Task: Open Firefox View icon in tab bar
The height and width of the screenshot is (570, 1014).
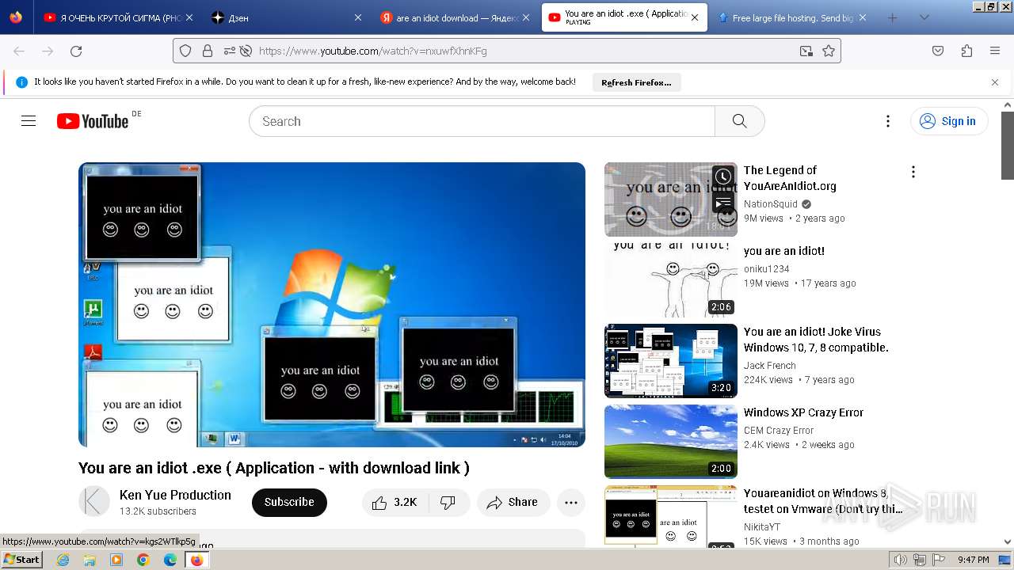Action: click(x=16, y=17)
